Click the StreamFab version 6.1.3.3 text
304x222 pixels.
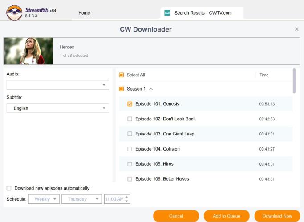click(x=31, y=16)
